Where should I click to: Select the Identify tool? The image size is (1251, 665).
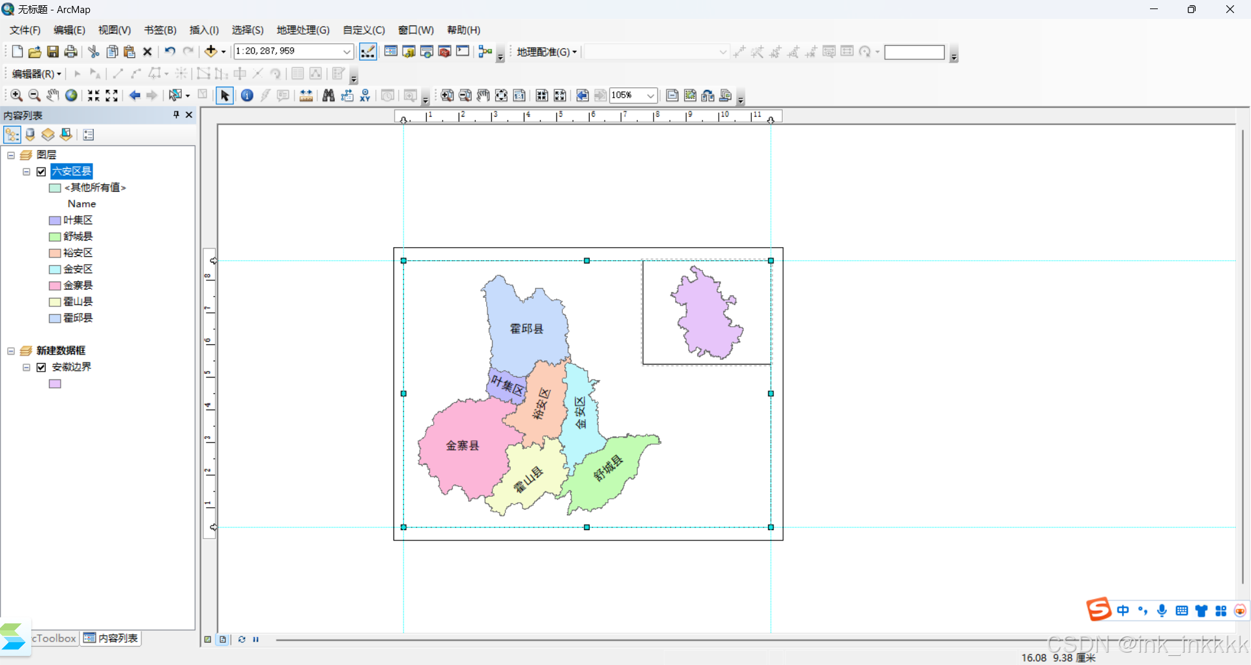(x=247, y=96)
